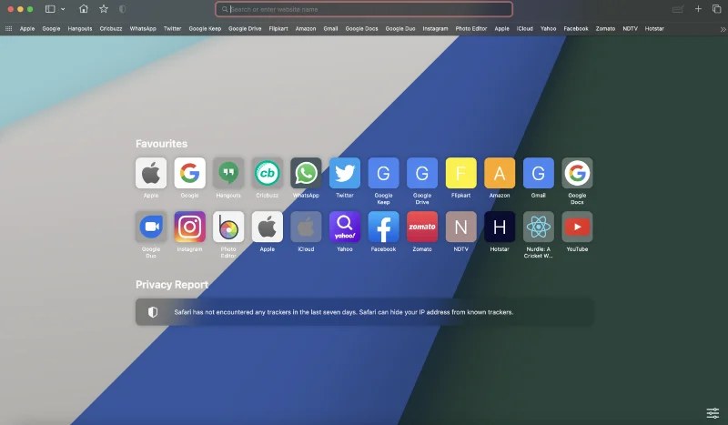Open the NDTV favourite icon
728x425 pixels.
pos(461,227)
